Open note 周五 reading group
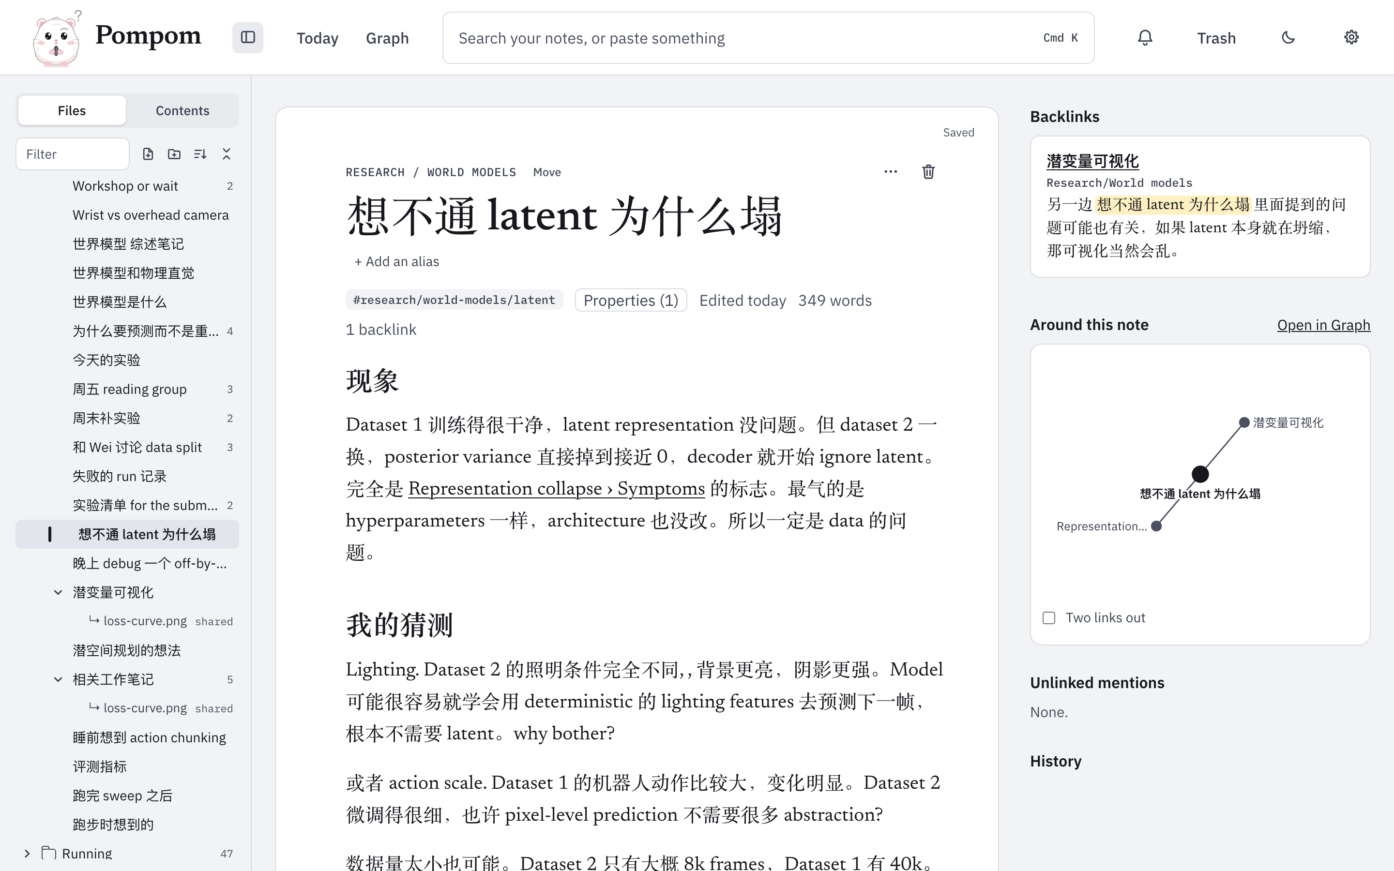The height and width of the screenshot is (871, 1394). pos(127,389)
